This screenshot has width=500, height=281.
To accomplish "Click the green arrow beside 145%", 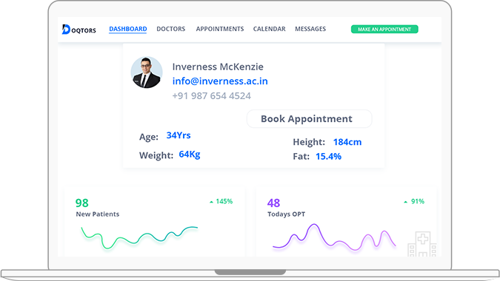I will (211, 202).
